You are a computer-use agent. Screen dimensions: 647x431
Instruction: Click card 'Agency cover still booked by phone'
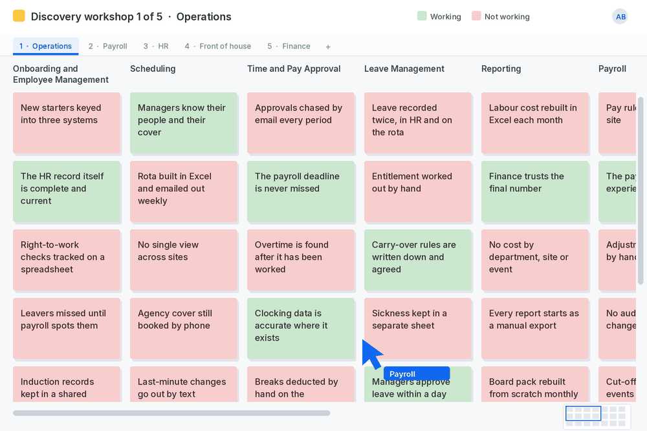pyautogui.click(x=184, y=328)
